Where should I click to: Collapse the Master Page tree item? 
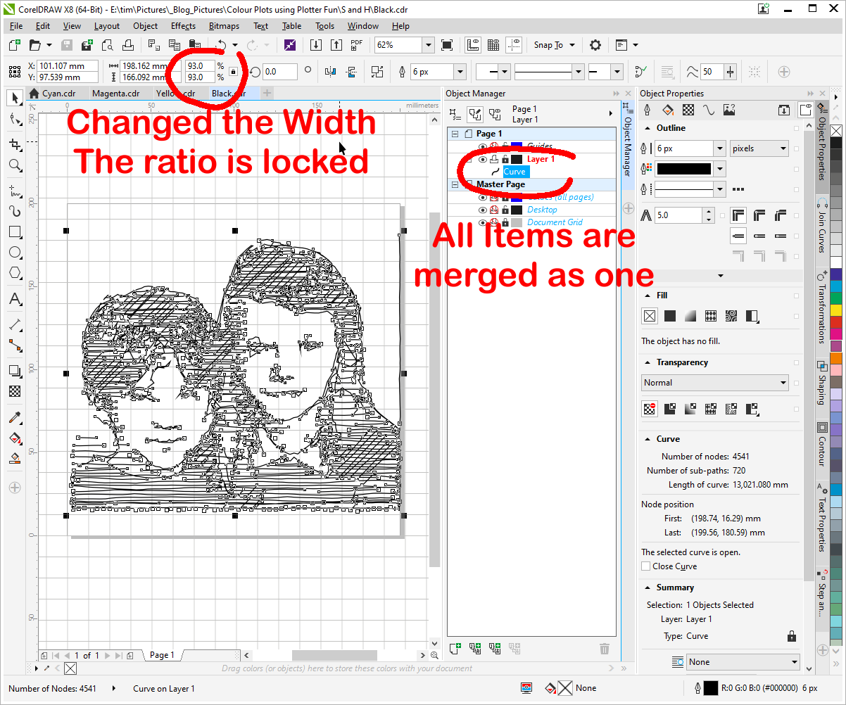click(454, 184)
